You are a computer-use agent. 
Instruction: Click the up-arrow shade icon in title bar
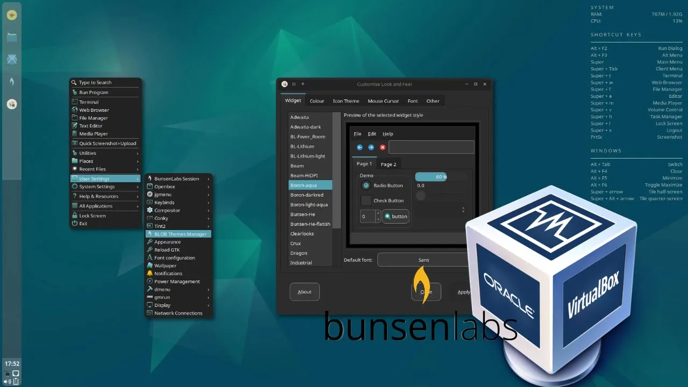(303, 84)
